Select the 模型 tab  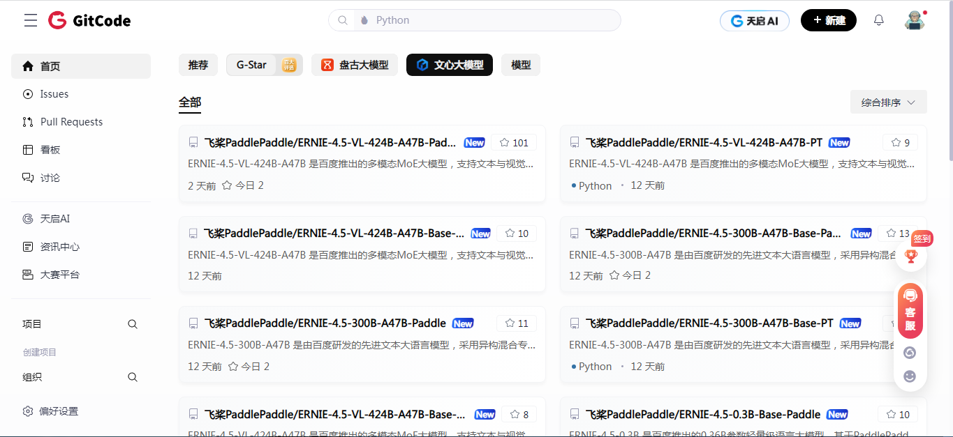521,65
